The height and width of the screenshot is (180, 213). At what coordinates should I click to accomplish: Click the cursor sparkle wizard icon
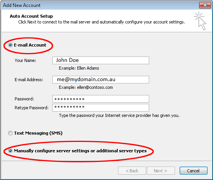pos(200,21)
